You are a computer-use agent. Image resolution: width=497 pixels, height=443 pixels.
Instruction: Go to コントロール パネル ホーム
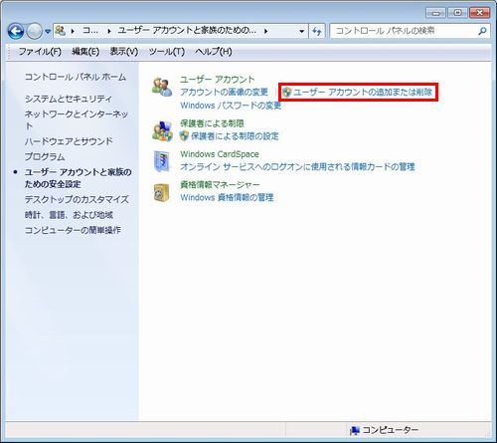(76, 77)
